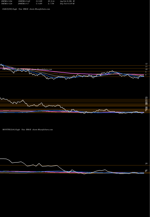150x217 pixels.
Task: Click the 11 price axis label on daily chart
Action: [146, 67]
